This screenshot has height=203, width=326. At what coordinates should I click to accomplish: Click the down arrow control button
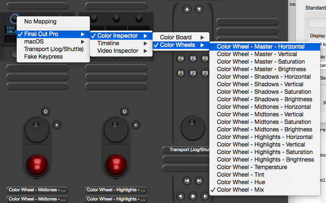click(x=199, y=9)
